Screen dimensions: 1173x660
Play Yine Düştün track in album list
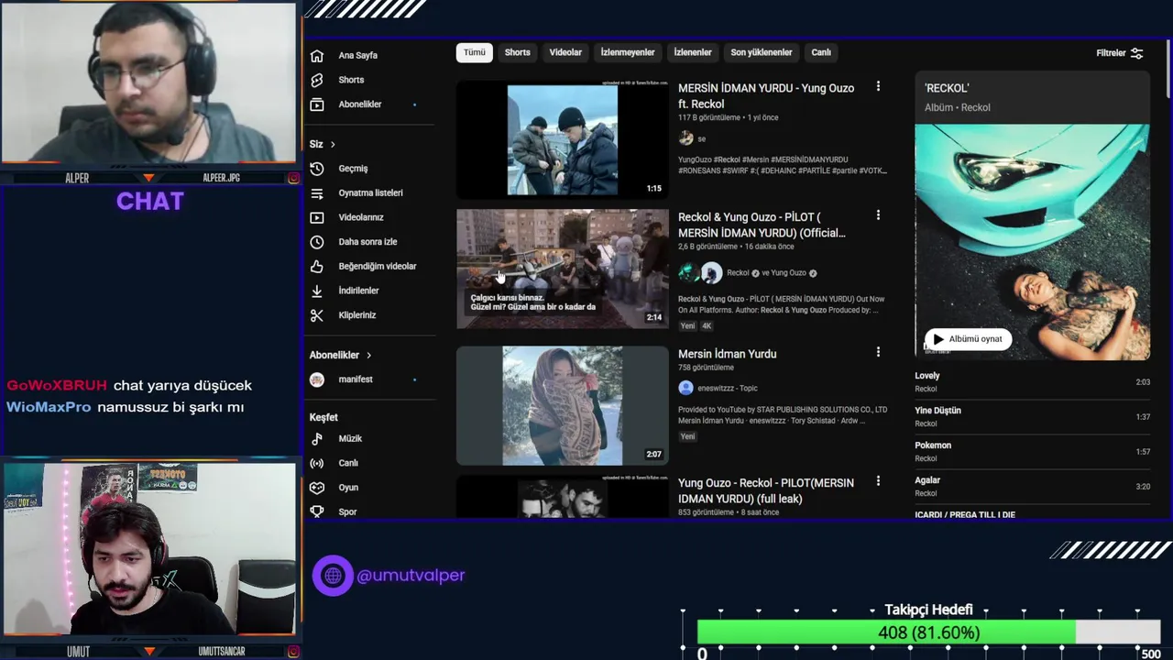pyautogui.click(x=1032, y=417)
